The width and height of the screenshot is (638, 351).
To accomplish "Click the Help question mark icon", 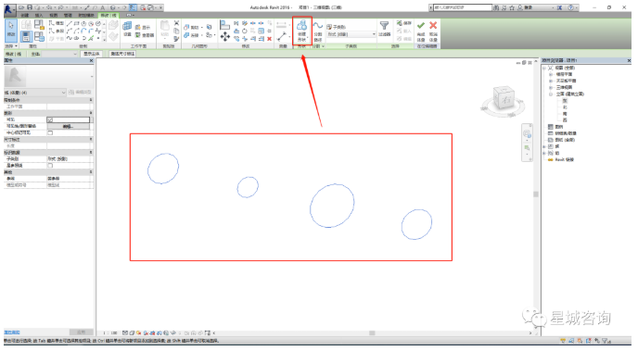I will click(x=571, y=7).
